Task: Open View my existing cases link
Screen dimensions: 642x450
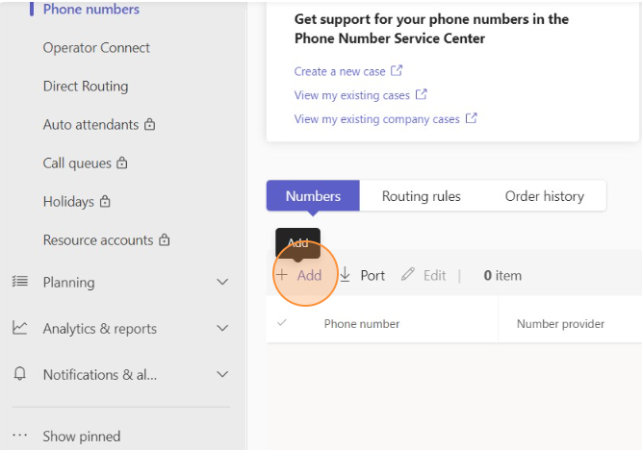Action: coord(351,95)
